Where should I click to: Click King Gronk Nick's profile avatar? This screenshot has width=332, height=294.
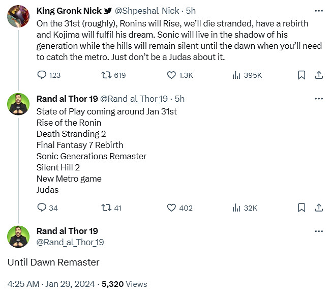click(x=18, y=17)
